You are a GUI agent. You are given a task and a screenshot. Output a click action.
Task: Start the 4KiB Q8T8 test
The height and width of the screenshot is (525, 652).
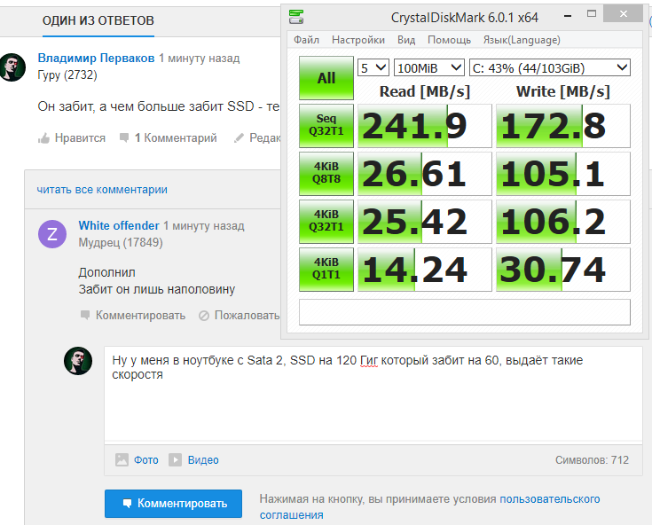coord(326,173)
